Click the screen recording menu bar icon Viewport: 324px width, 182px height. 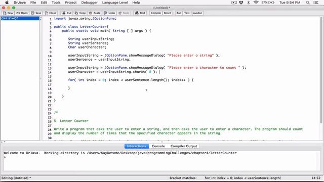234,3
